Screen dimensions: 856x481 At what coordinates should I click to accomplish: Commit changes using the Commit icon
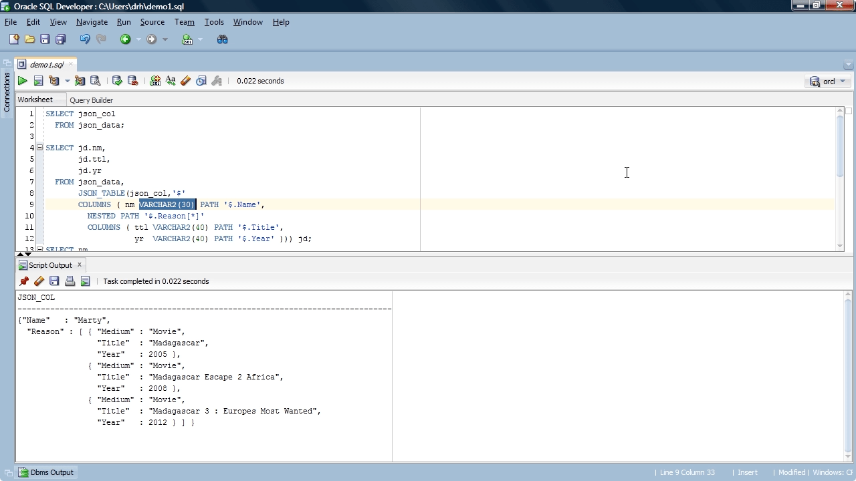pos(116,80)
